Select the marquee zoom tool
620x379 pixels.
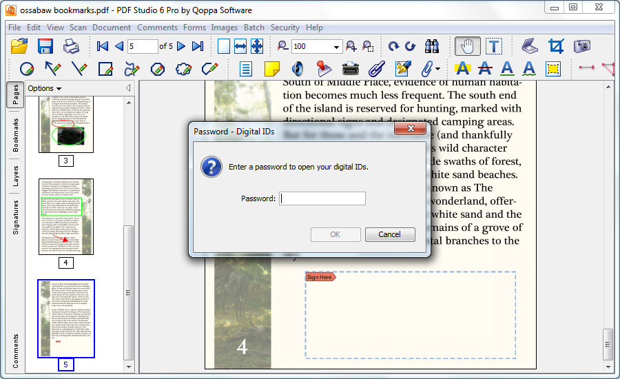tap(368, 46)
